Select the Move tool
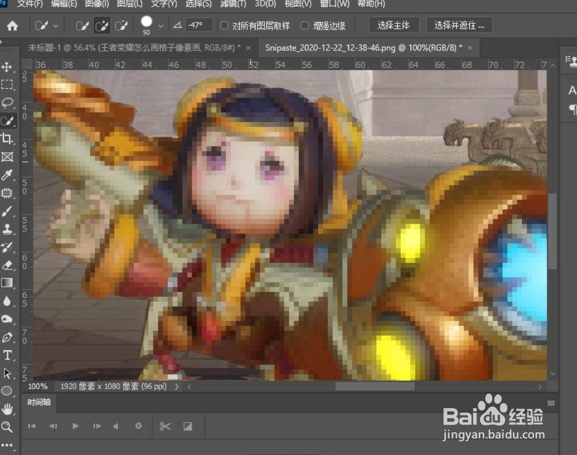This screenshot has height=455, width=577. (7, 66)
